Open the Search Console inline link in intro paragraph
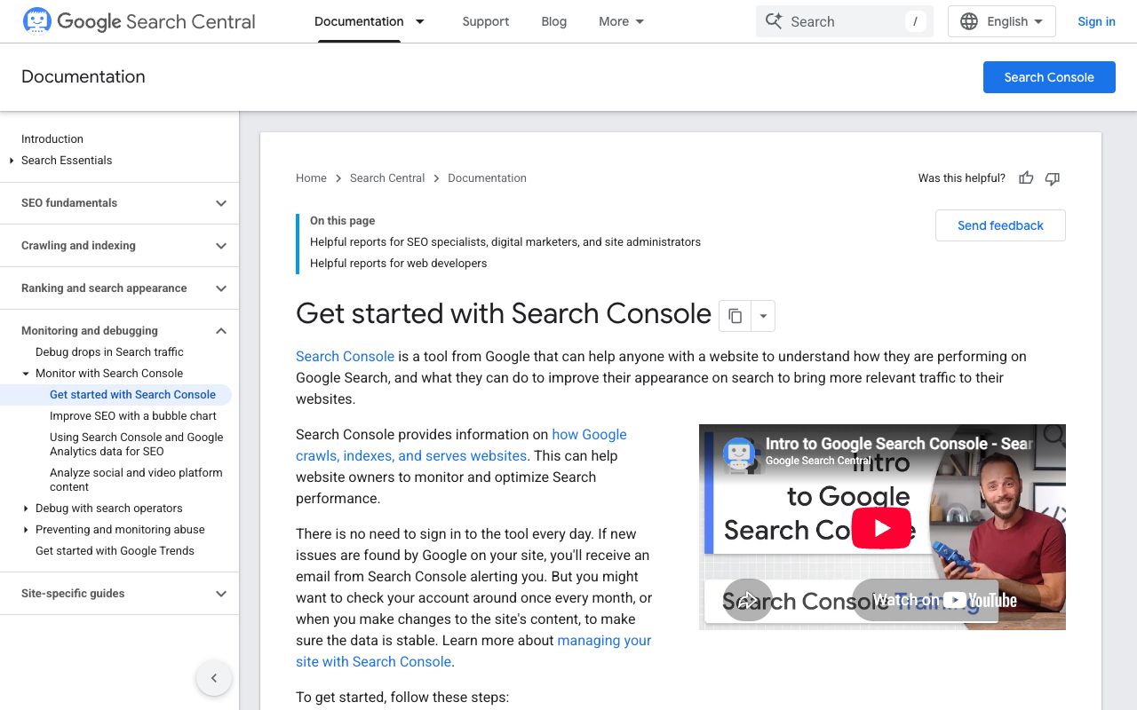 (345, 356)
